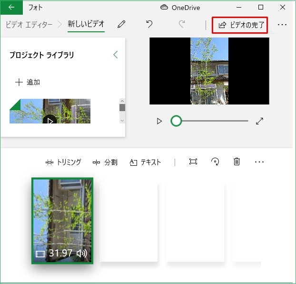The image size is (296, 284).
Task: Click the library scrollbar thumb
Action: tap(122, 108)
